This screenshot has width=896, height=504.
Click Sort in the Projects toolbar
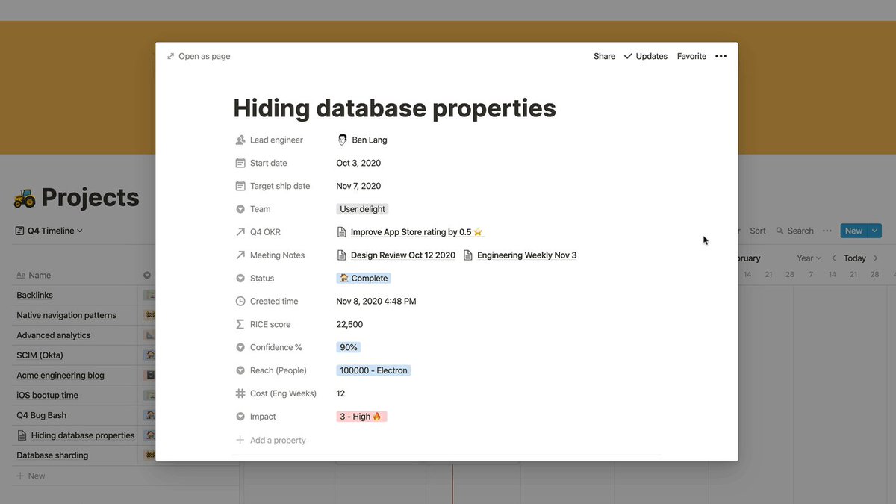click(758, 231)
